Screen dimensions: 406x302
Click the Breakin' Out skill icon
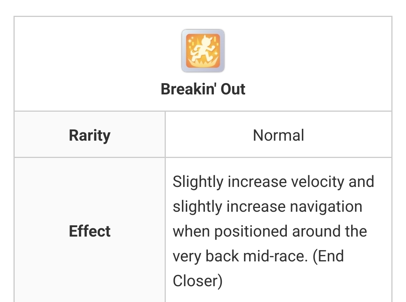(x=203, y=51)
